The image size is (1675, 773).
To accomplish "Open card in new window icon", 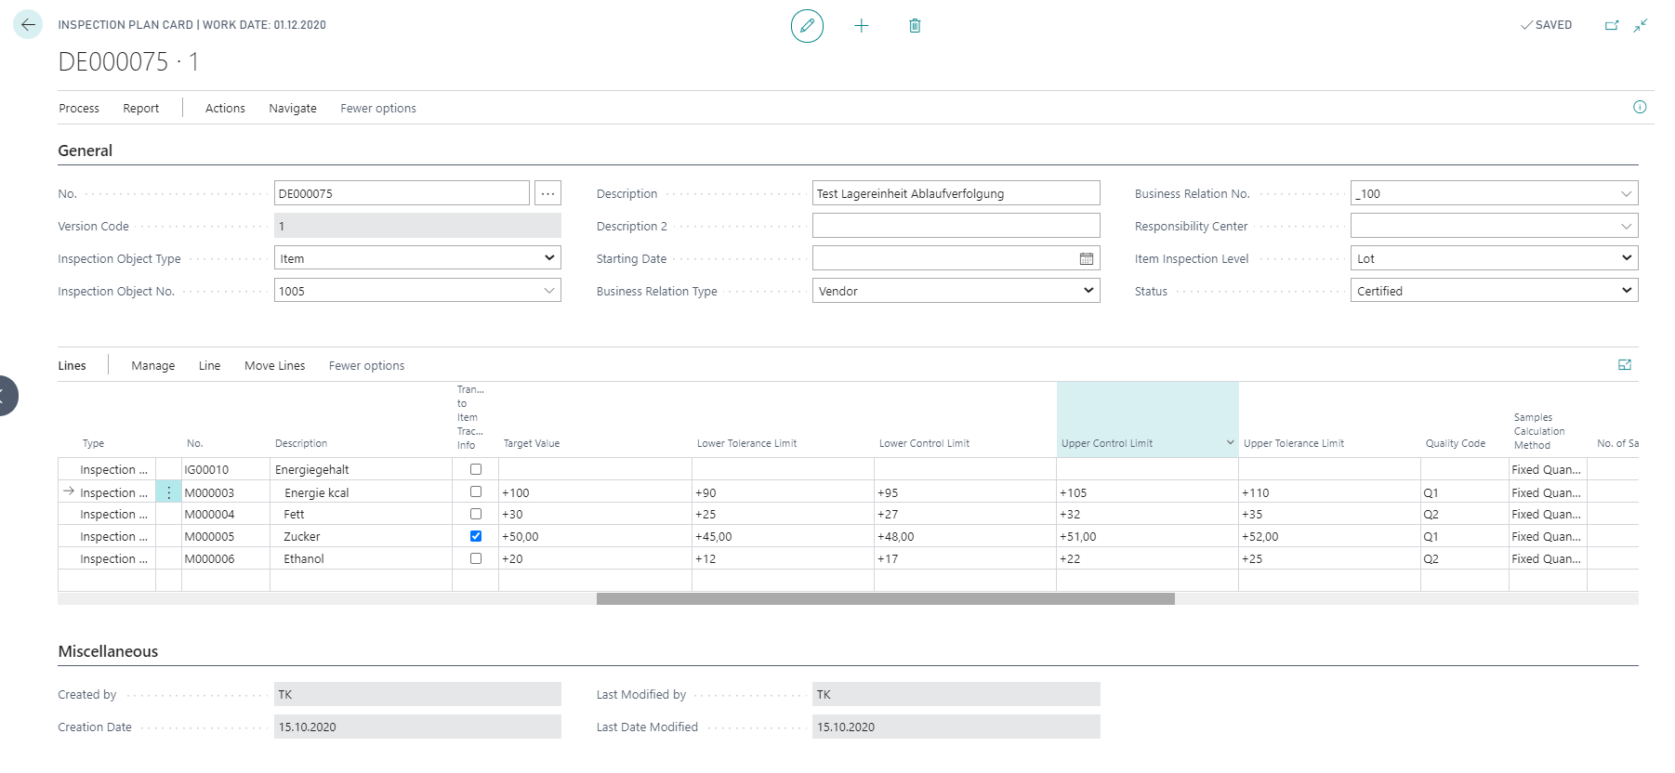I will point(1612,25).
